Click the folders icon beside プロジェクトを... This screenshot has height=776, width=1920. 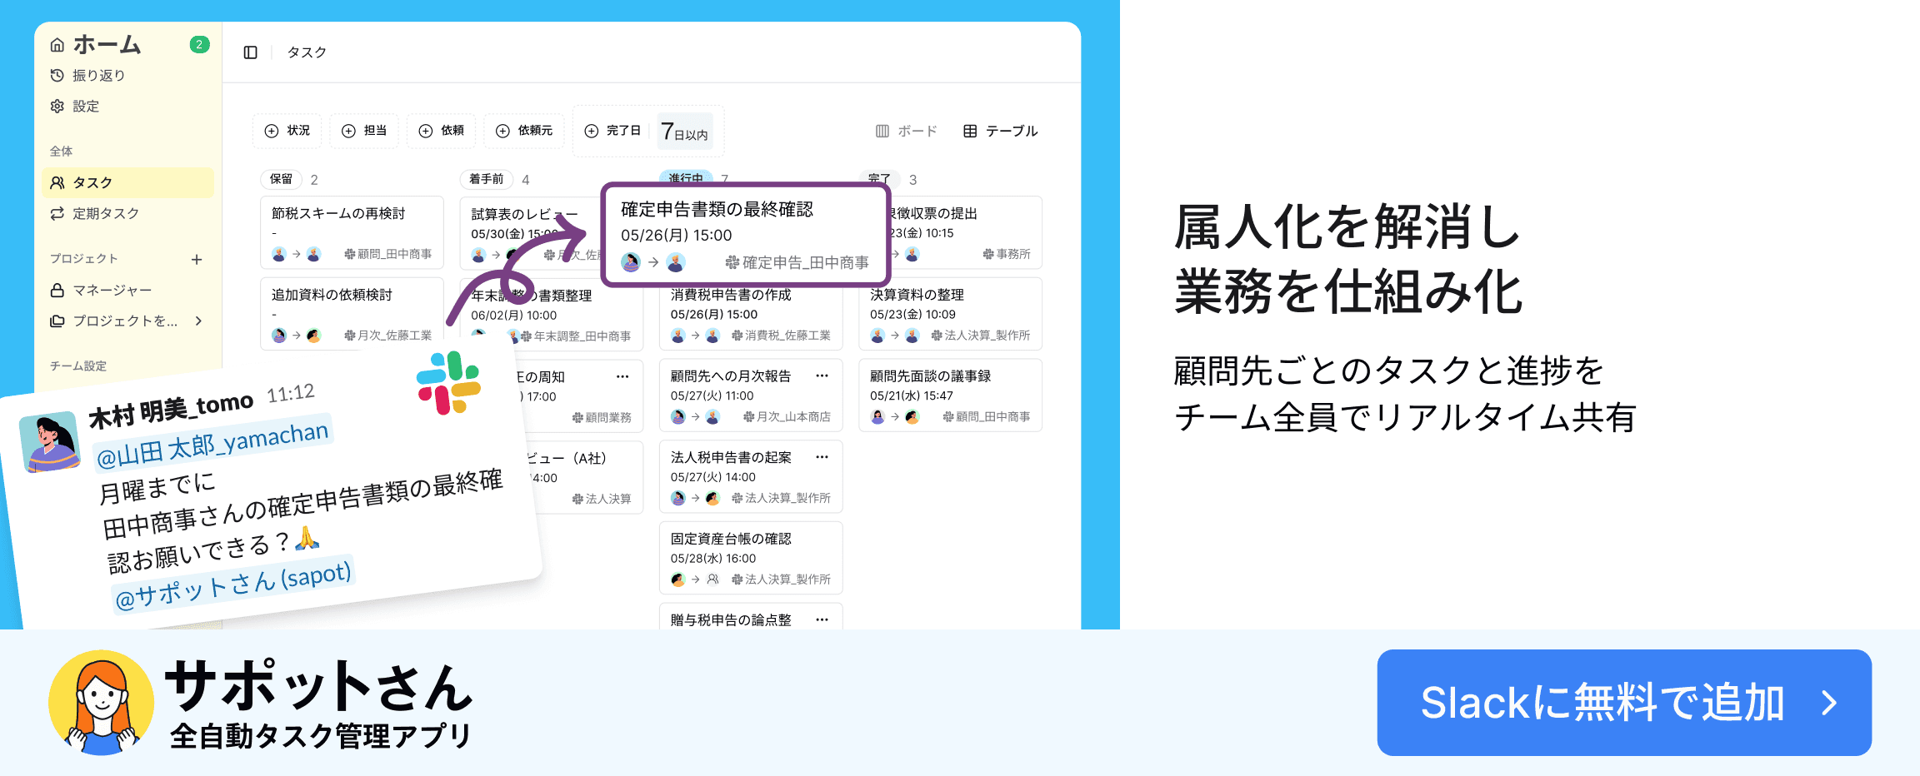[57, 321]
